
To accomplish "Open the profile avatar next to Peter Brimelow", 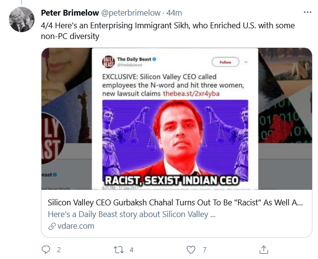I will (x=22, y=20).
